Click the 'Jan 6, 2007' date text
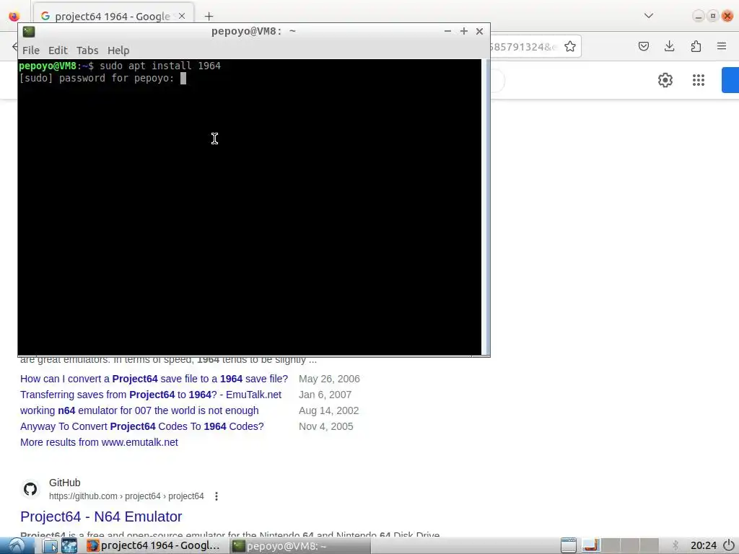 pos(325,395)
